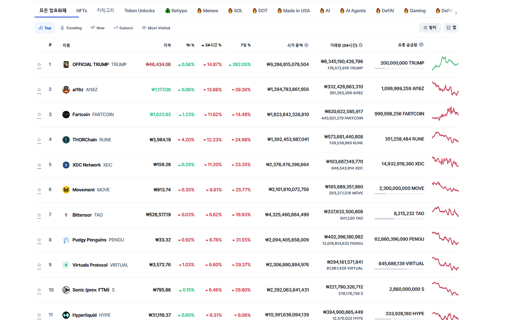Open the Token Unlocks tab
Viewport: 519px width, 320px height.
(139, 11)
